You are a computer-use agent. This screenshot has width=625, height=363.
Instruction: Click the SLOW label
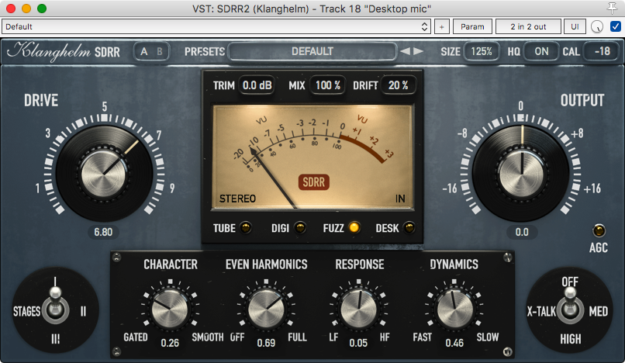coord(488,337)
